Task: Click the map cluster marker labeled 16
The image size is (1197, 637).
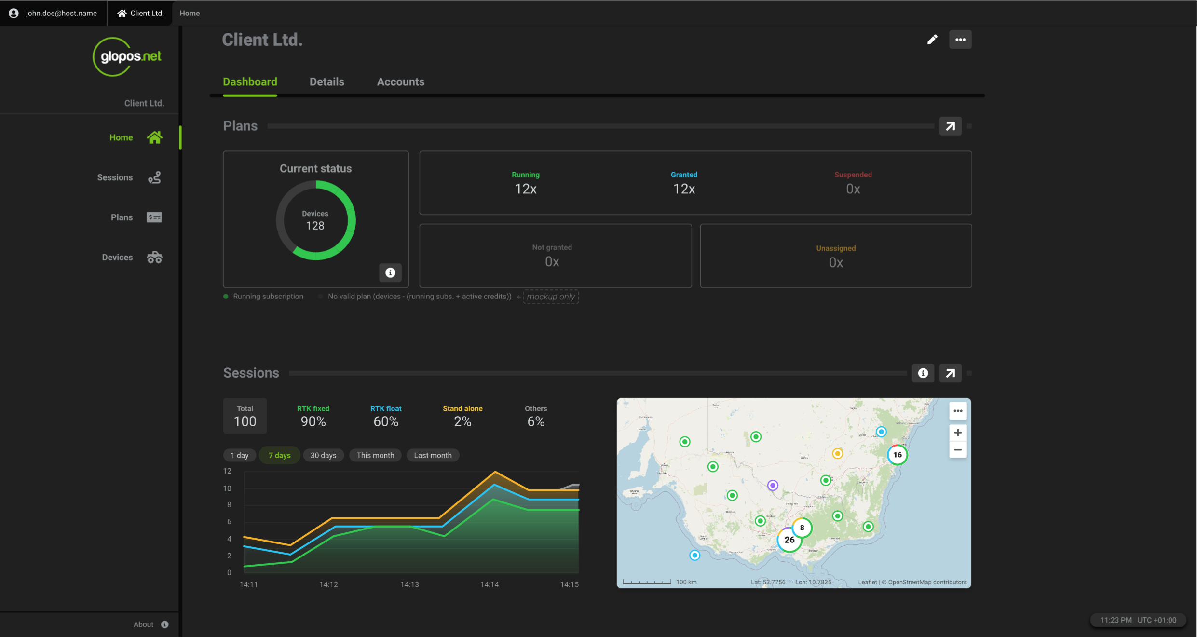Action: point(897,455)
